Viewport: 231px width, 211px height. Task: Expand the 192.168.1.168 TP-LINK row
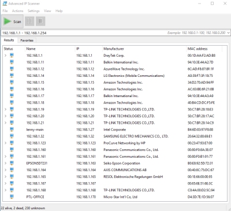tap(5, 190)
